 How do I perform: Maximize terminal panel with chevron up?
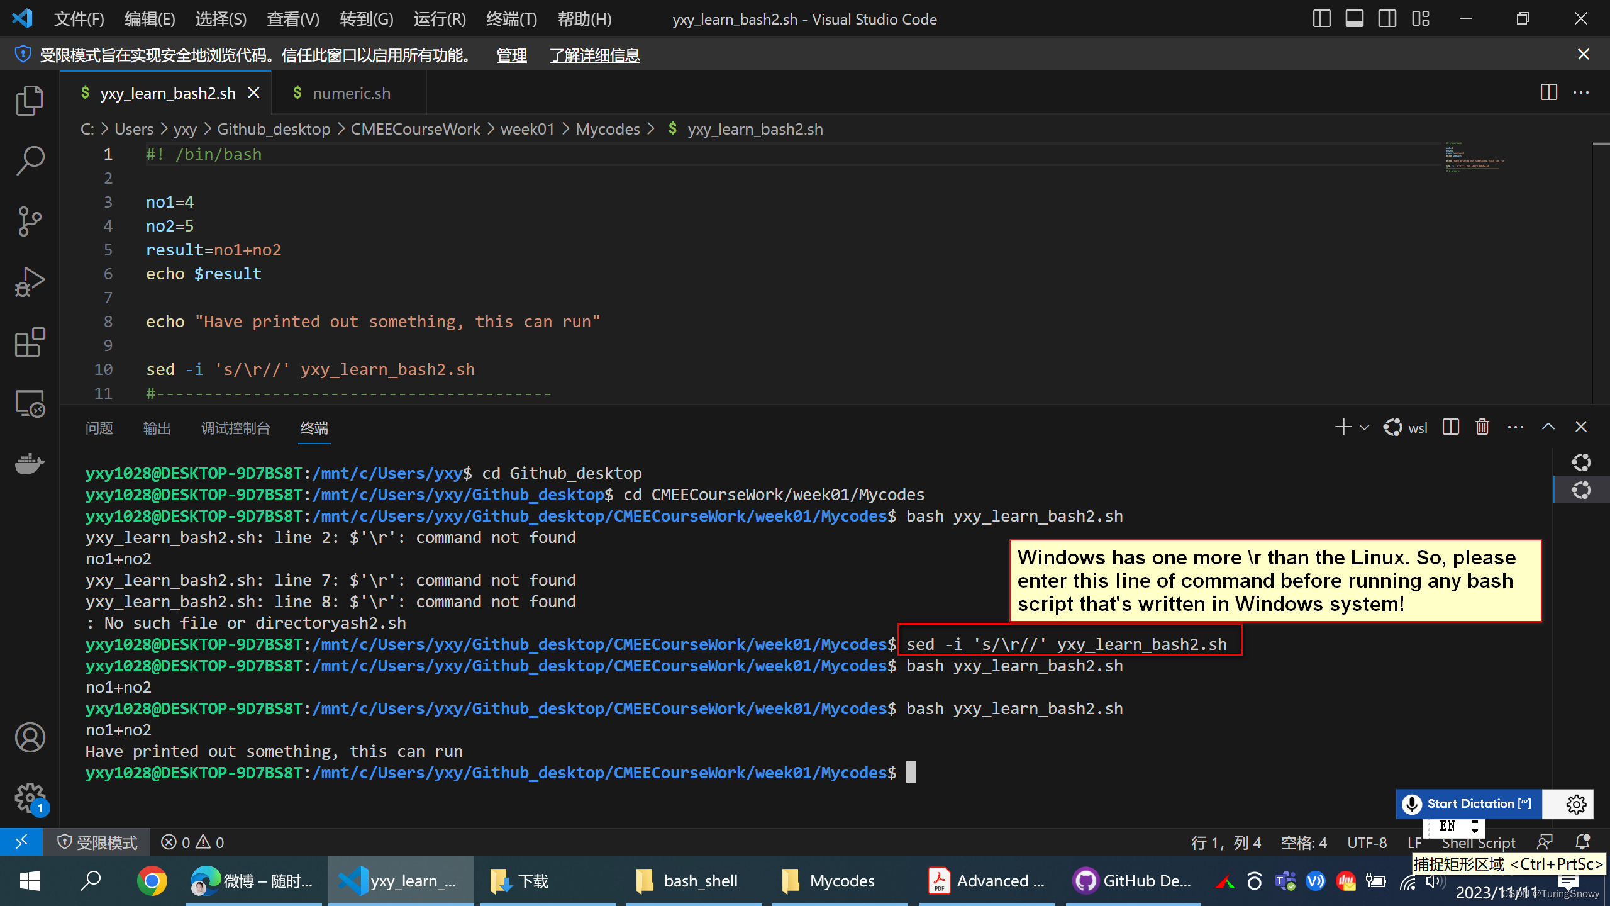(1548, 427)
